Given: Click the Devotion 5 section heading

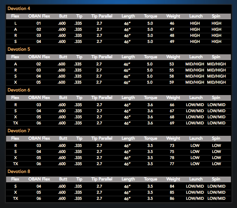Looking at the screenshot, I should [19, 49].
